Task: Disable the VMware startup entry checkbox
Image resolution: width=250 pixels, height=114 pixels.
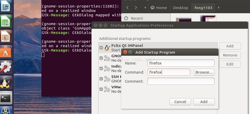Action: pos(101,89)
